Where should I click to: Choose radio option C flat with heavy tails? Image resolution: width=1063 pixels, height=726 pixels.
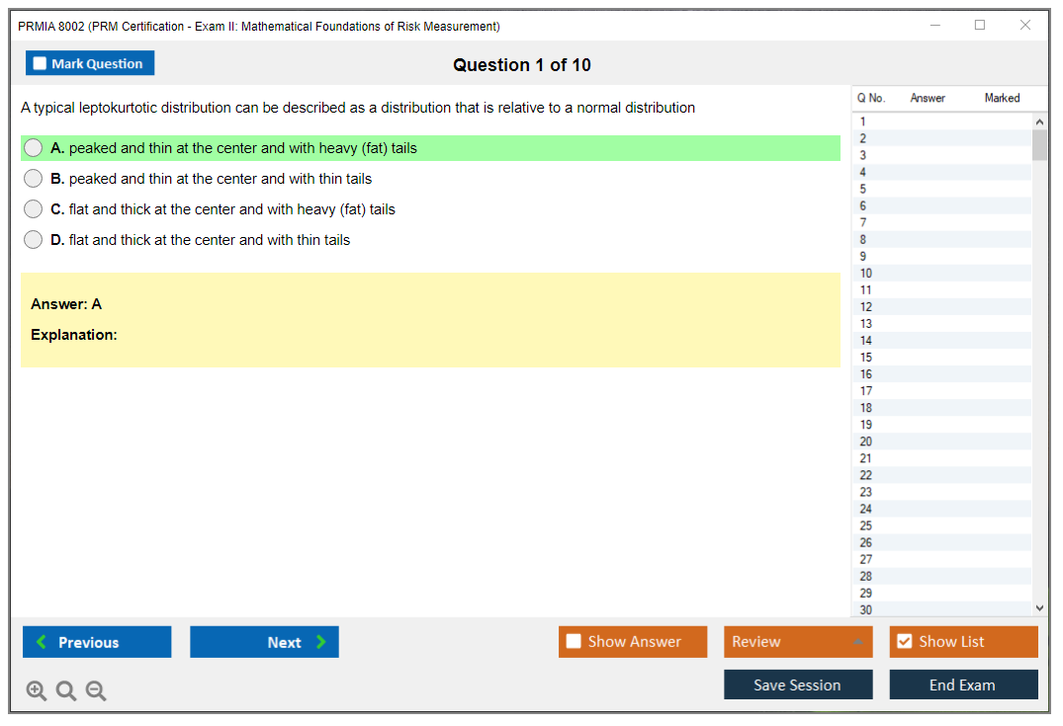(x=34, y=209)
